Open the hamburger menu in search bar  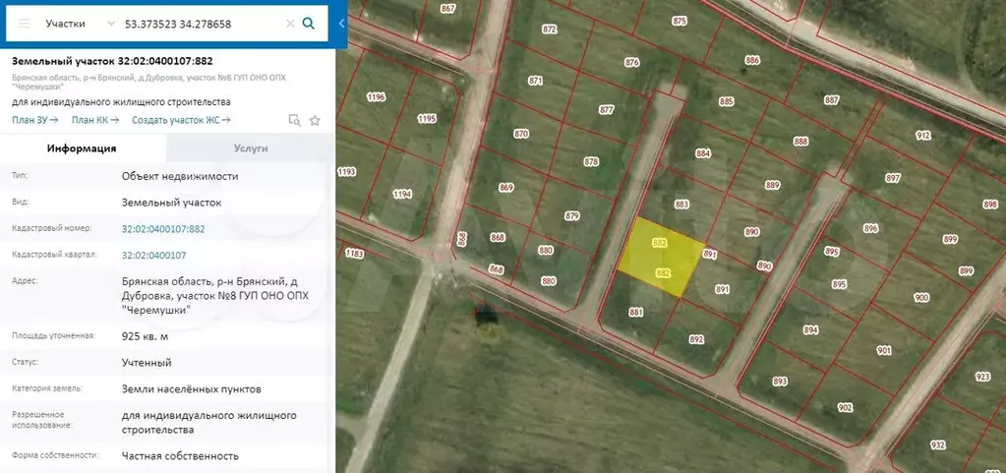pyautogui.click(x=25, y=24)
